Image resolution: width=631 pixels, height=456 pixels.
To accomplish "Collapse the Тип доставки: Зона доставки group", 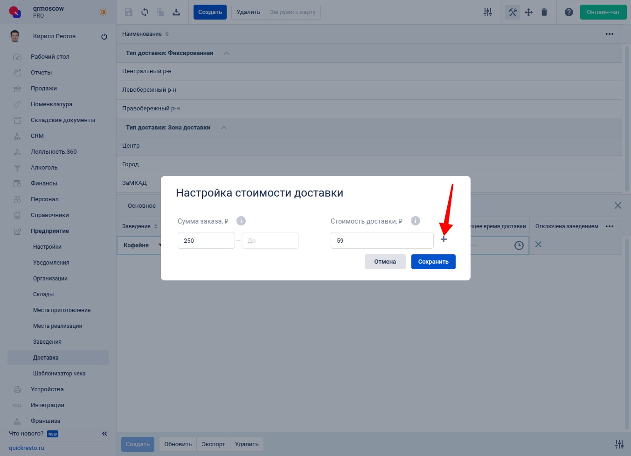I will click(x=224, y=128).
